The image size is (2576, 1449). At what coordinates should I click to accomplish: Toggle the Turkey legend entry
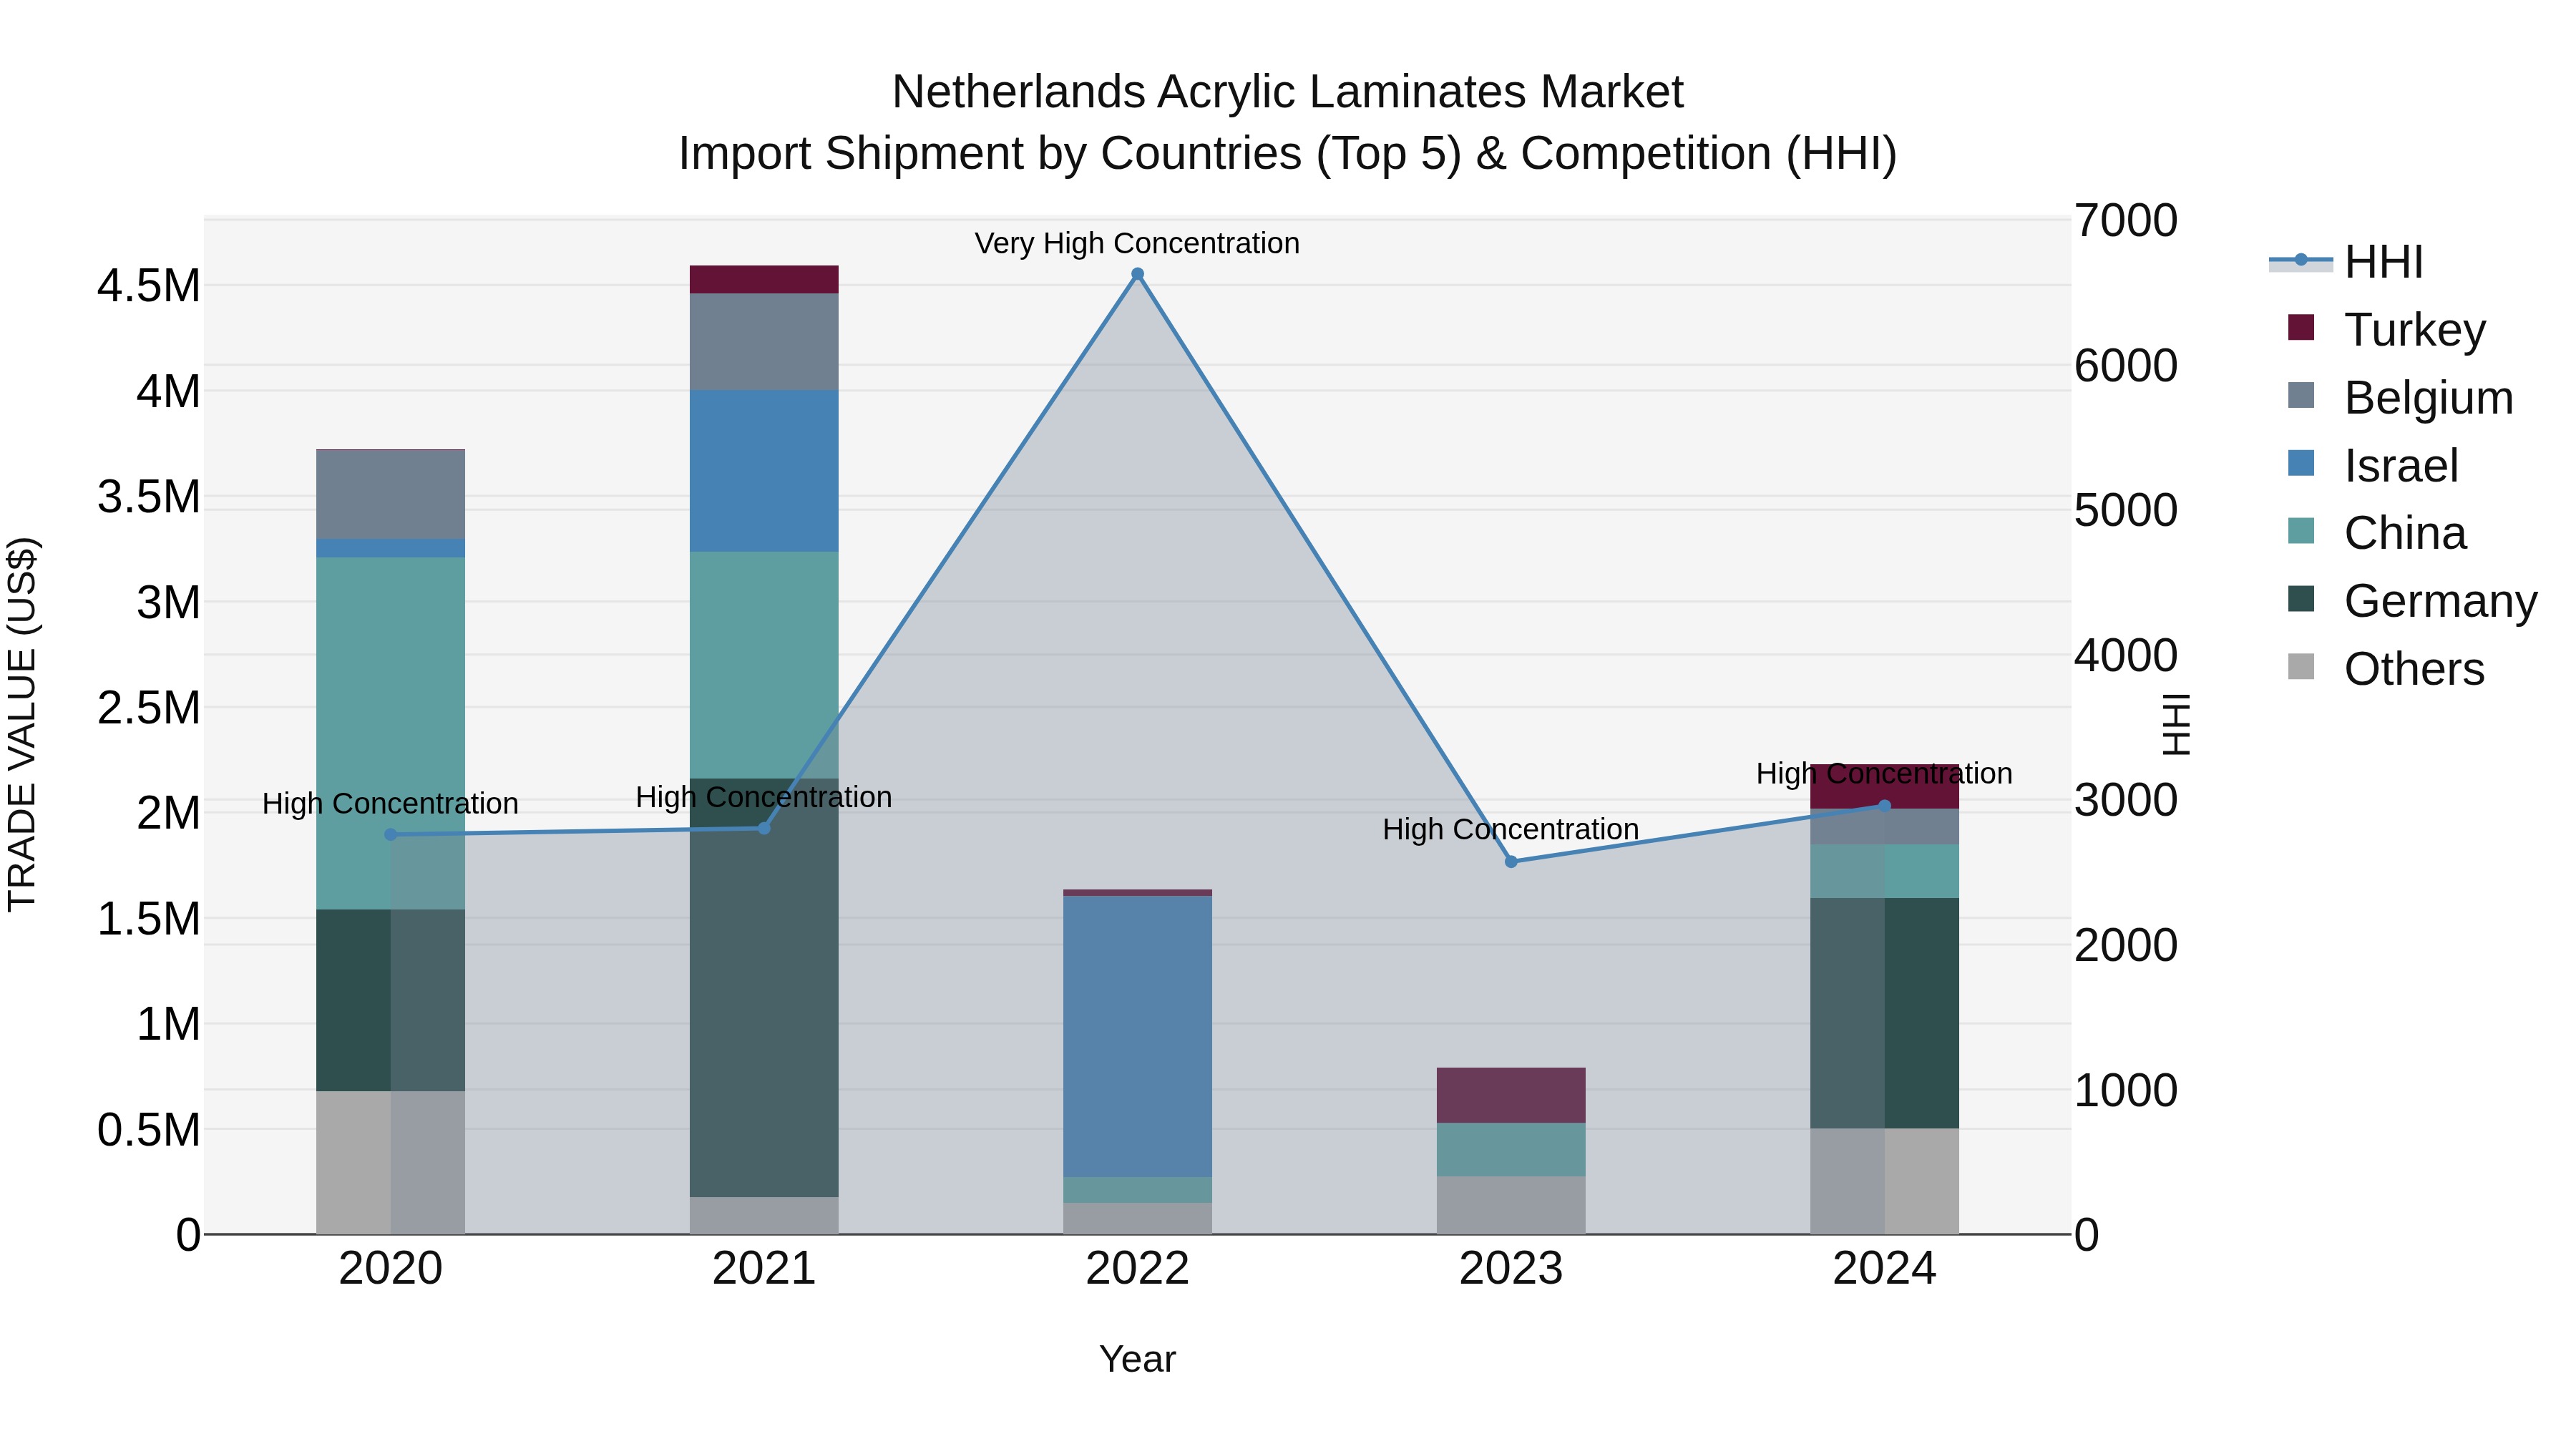2387,329
